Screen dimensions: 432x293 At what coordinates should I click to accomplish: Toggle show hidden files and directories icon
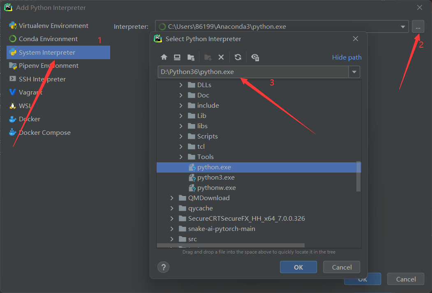(x=255, y=57)
